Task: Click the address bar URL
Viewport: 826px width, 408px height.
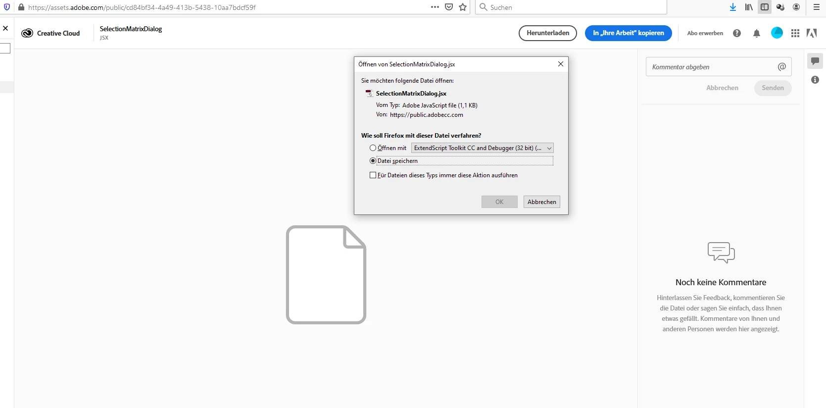Action: (x=142, y=7)
